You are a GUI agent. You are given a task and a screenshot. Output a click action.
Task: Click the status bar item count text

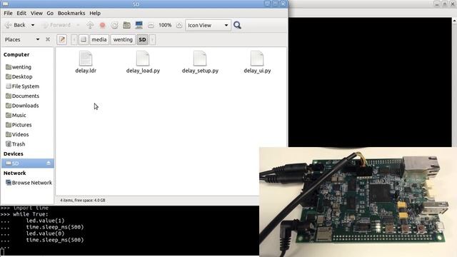pyautogui.click(x=83, y=200)
